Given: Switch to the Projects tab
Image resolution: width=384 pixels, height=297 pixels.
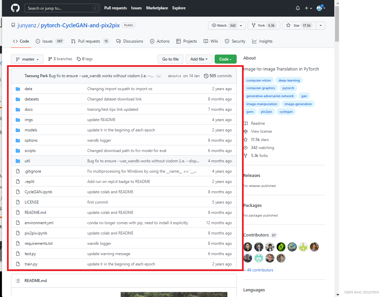Looking at the screenshot, I should (x=187, y=41).
